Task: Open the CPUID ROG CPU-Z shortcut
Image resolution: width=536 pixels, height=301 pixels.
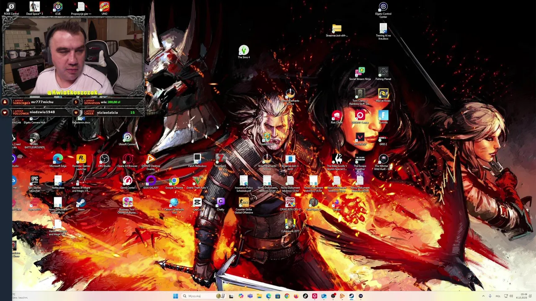Action: click(x=290, y=204)
